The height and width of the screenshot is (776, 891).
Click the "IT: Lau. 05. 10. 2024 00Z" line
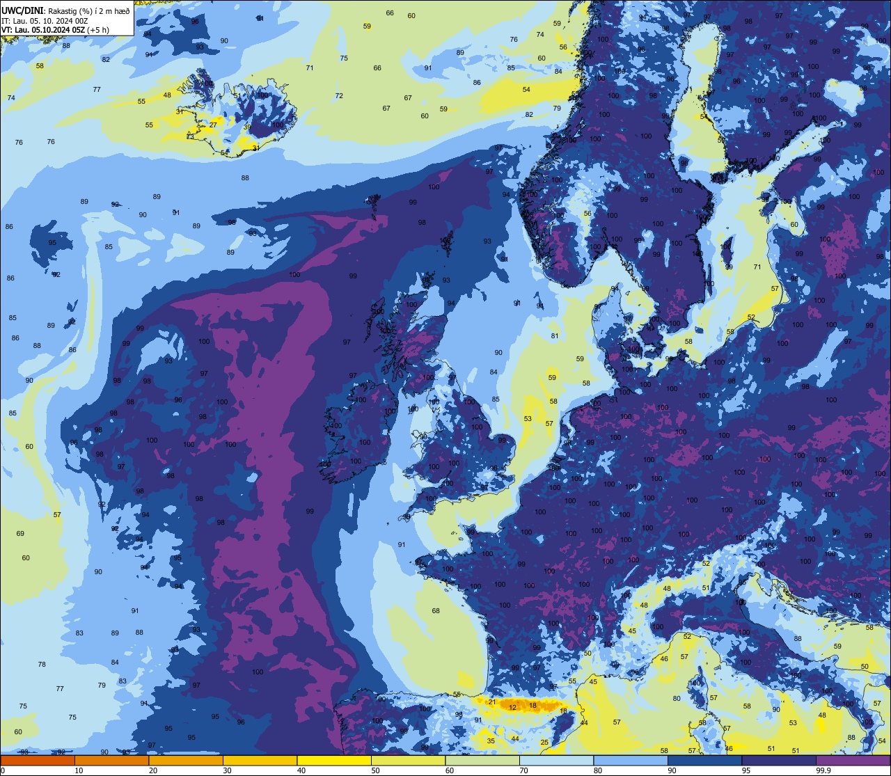coord(45,21)
